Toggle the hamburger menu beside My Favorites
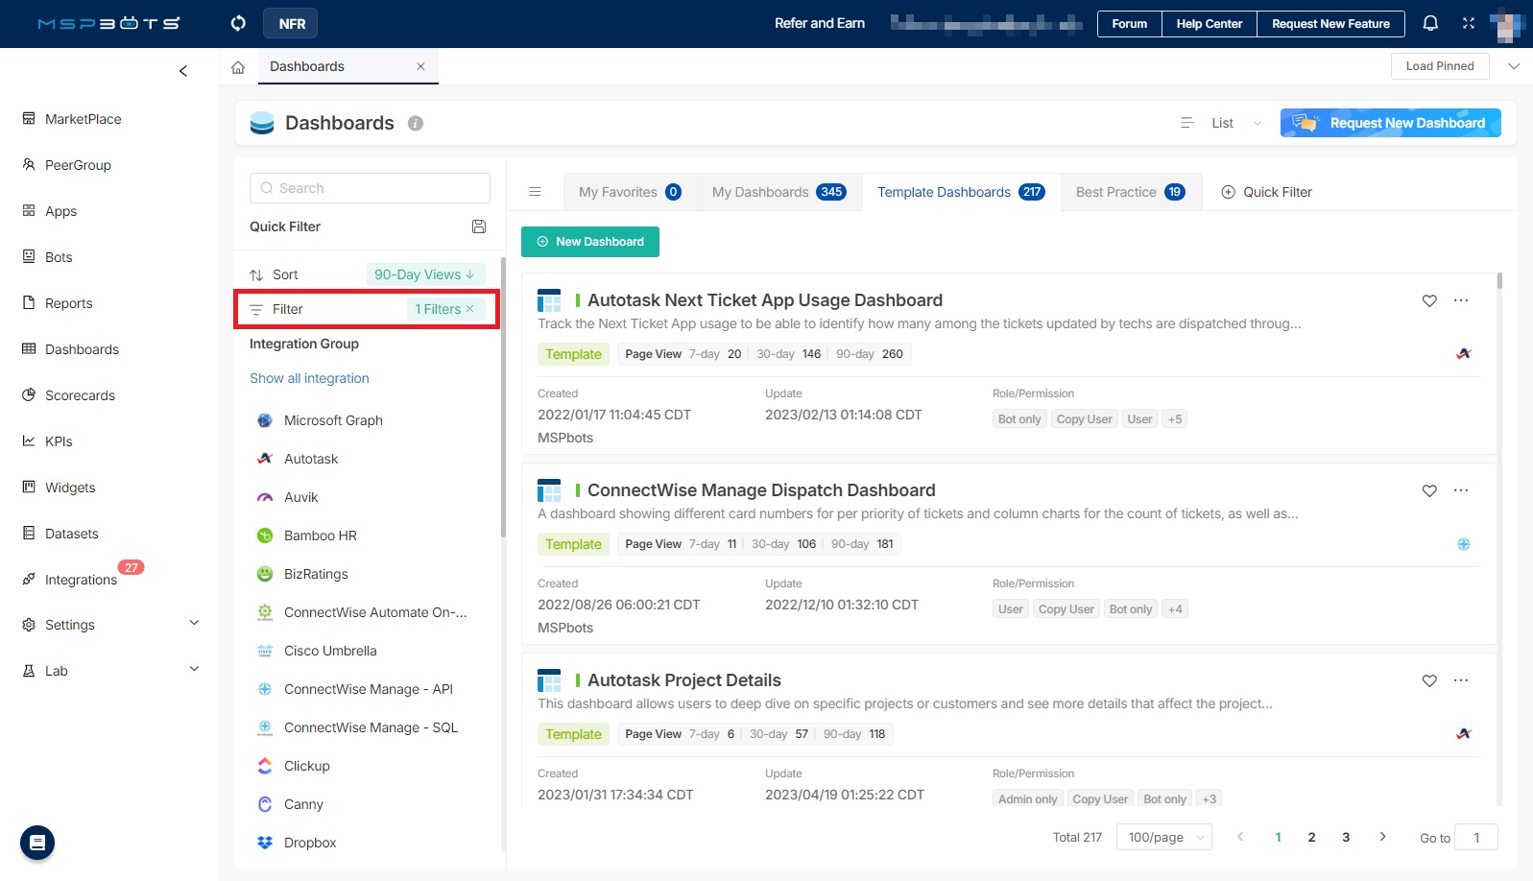 coord(536,192)
